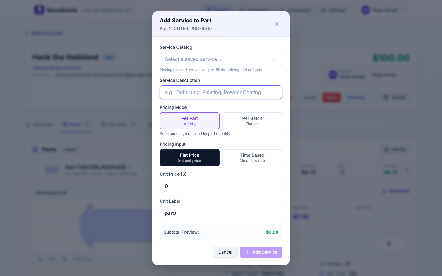Click the Dashboard icon in the navigation bar

coord(281,10)
